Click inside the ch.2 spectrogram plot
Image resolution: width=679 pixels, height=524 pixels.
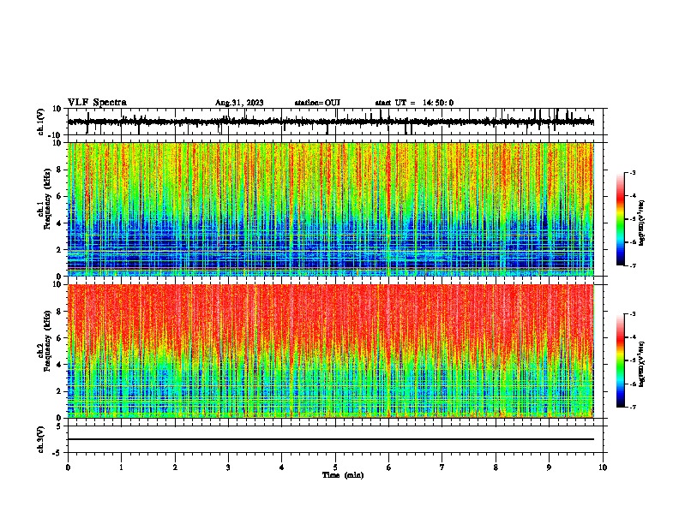[x=330, y=351]
